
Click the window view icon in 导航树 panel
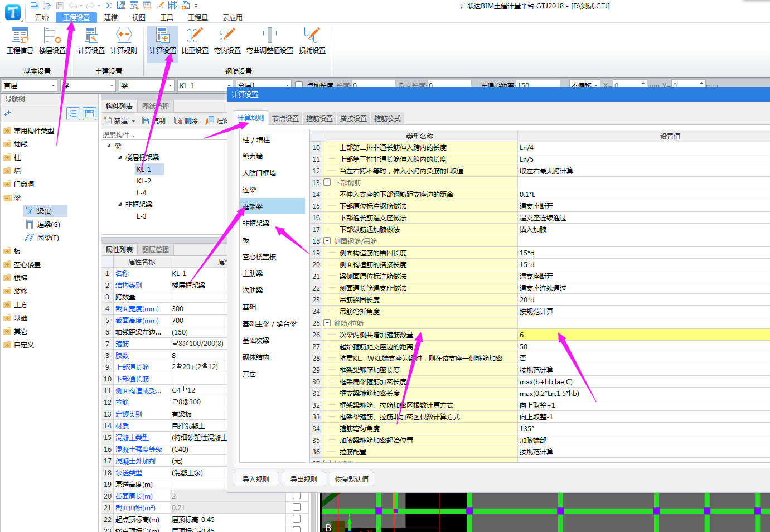[x=89, y=114]
